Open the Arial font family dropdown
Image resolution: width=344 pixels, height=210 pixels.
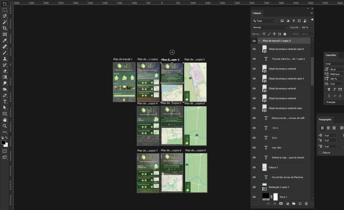point(334,64)
